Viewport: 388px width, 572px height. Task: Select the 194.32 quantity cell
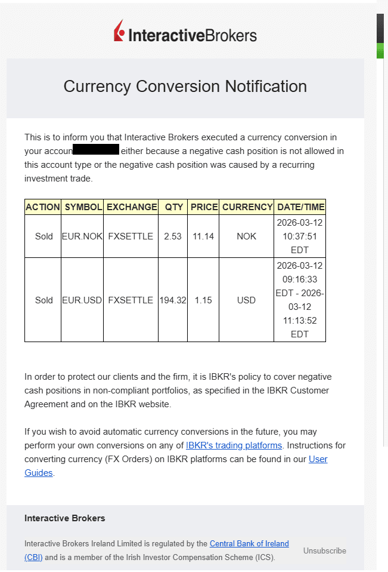(x=173, y=300)
